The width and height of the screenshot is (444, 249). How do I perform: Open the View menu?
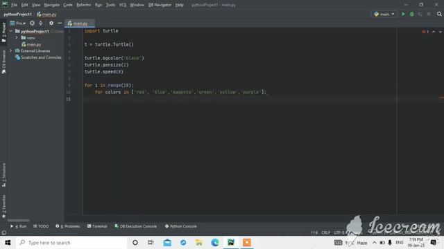click(x=36, y=5)
